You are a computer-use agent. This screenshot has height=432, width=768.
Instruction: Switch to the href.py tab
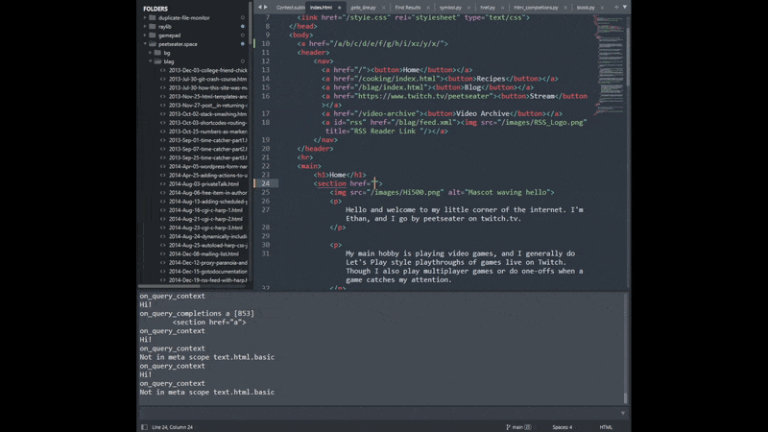click(x=488, y=8)
